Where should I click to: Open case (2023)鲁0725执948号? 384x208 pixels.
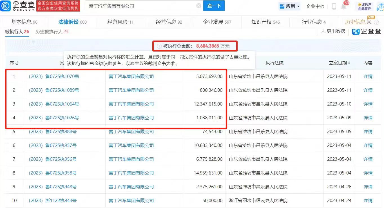53,187
